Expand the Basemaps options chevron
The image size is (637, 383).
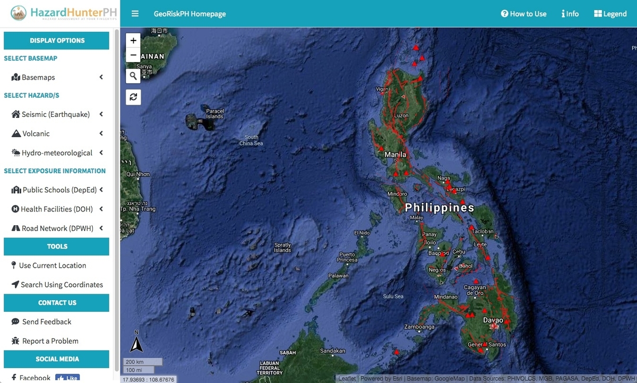click(101, 77)
